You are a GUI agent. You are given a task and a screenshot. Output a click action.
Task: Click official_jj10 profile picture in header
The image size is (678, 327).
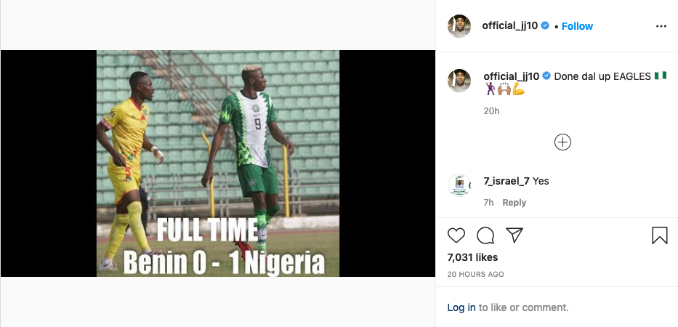tap(459, 25)
